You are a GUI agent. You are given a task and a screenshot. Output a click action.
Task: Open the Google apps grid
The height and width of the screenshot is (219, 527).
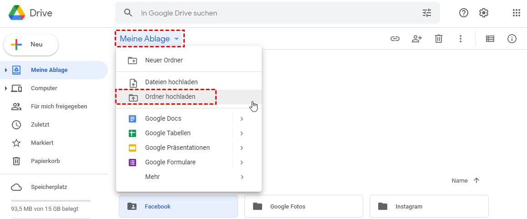pyautogui.click(x=516, y=13)
